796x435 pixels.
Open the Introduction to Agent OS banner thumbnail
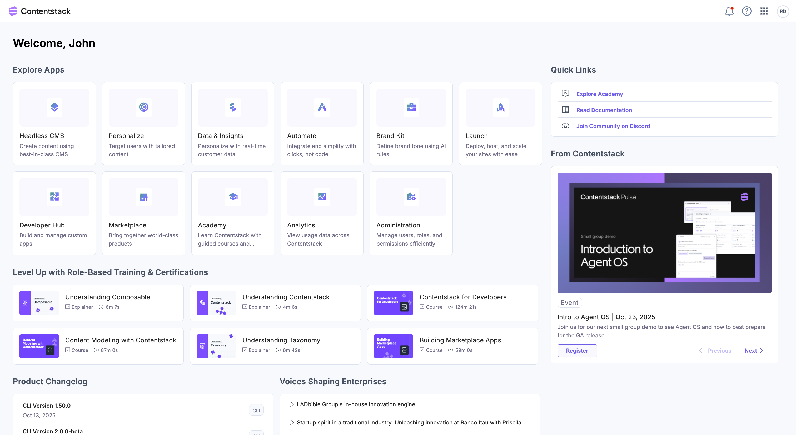pyautogui.click(x=664, y=232)
